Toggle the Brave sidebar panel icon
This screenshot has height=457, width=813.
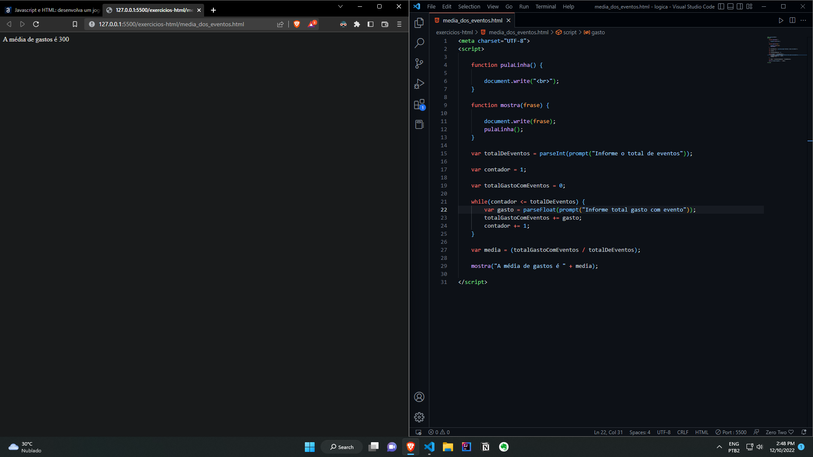click(371, 24)
